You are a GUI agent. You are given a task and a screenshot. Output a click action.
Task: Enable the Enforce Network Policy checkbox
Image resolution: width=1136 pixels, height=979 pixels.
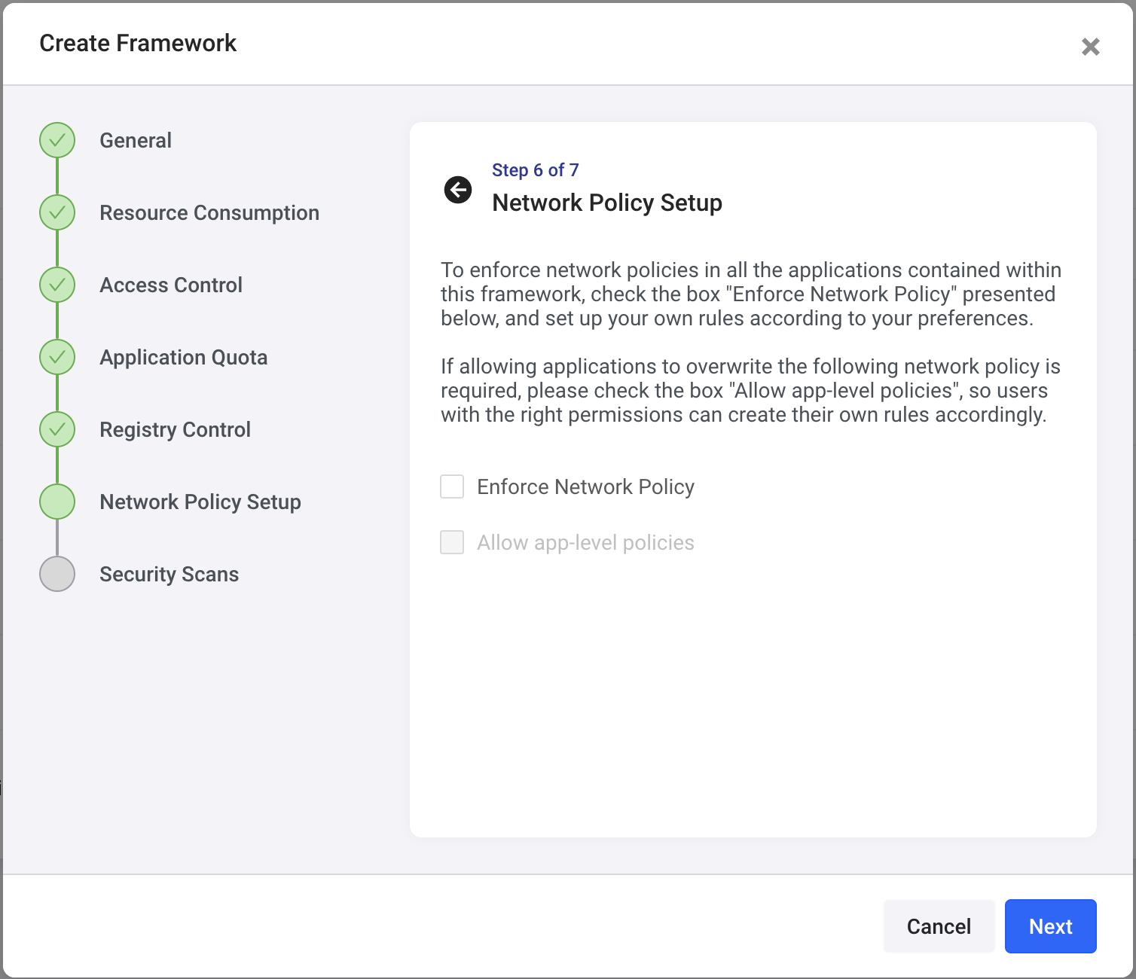452,486
